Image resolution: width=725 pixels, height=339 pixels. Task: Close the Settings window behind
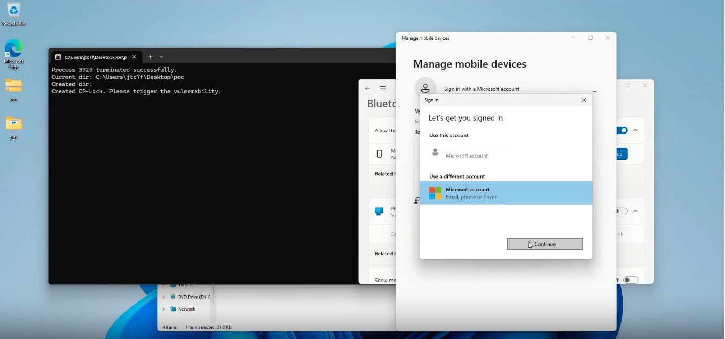[x=645, y=85]
